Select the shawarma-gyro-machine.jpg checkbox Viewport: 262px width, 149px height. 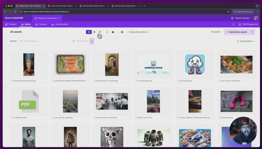[12, 81]
